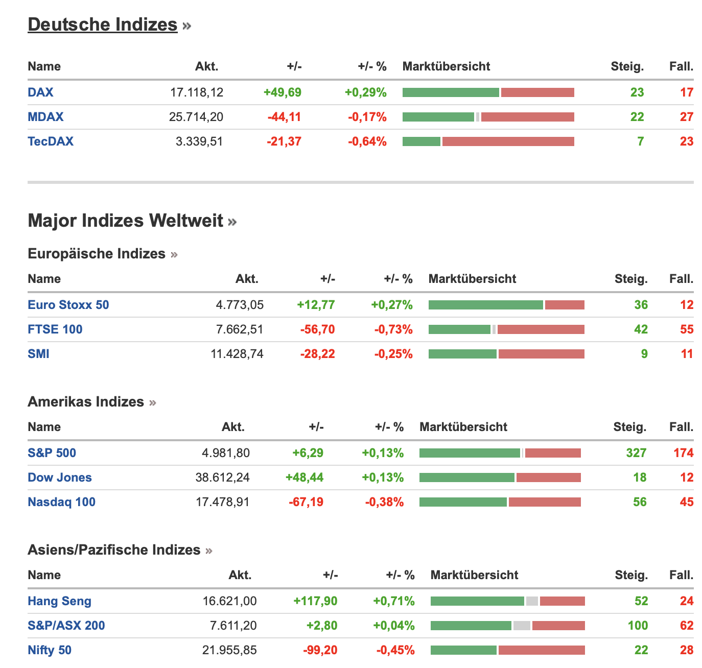Open the SMI index page
This screenshot has width=702, height=668.
[x=38, y=354]
